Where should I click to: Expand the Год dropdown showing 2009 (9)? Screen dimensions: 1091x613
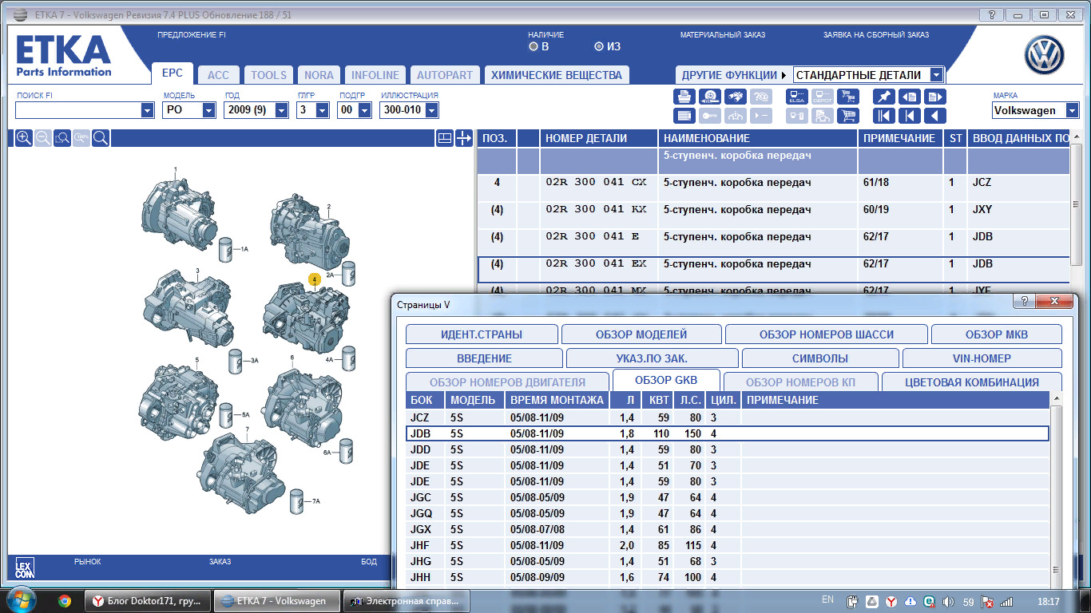[281, 111]
